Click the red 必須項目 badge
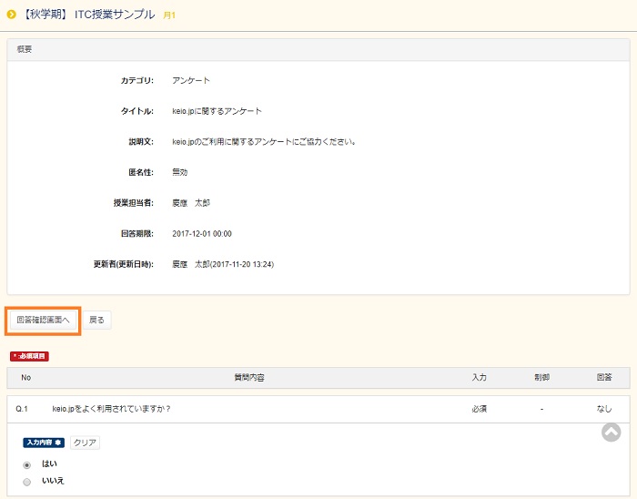Viewport: 637px width, 499px height. [29, 356]
